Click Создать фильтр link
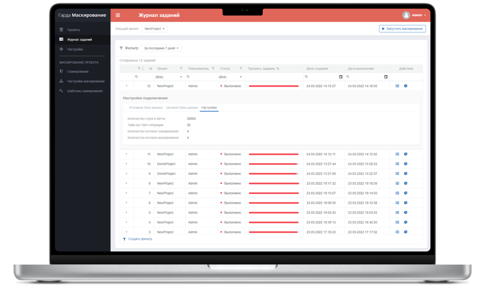Viewport: 484px width, 288px height. 140,239
